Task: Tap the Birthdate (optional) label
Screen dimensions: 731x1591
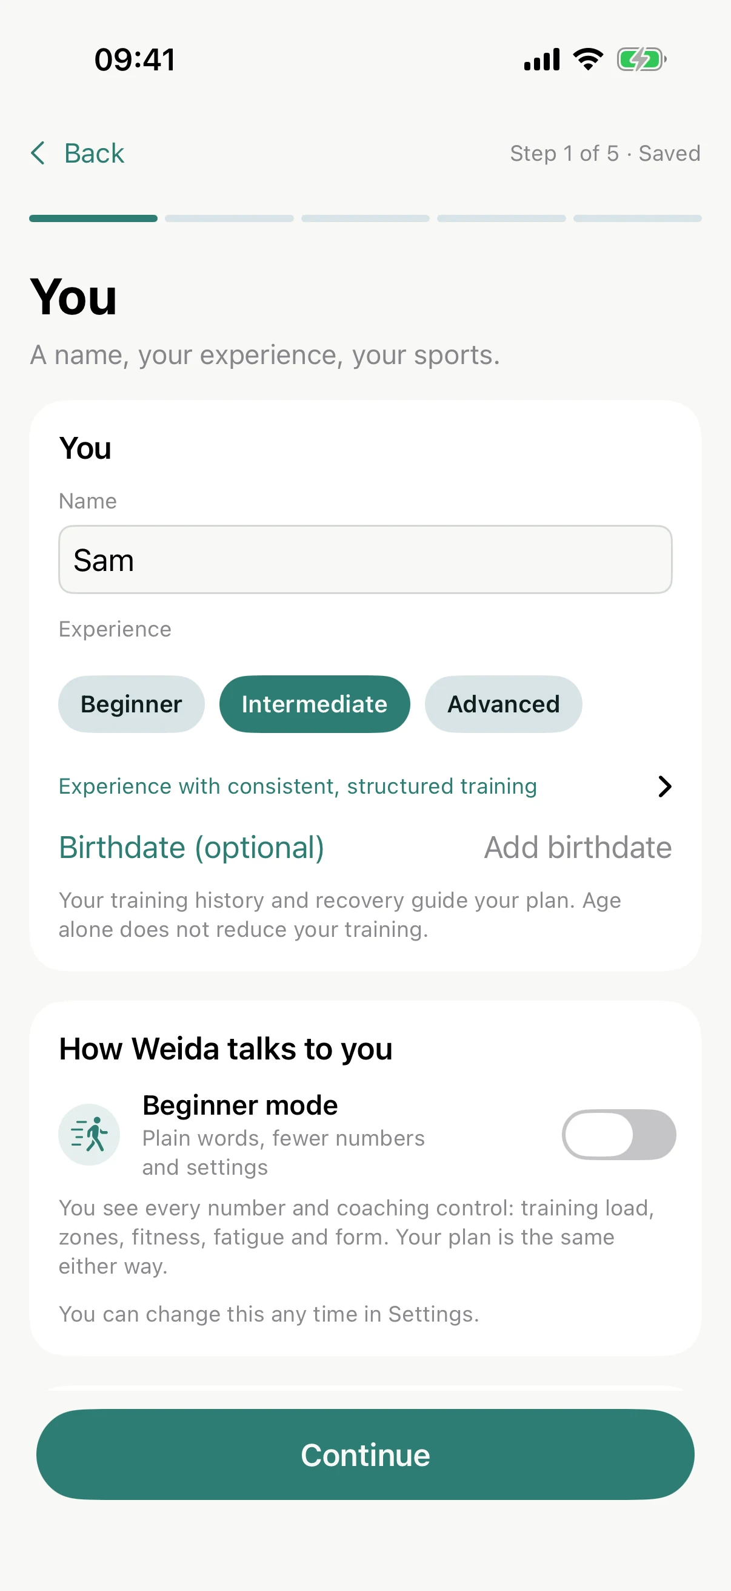Action: pos(192,847)
